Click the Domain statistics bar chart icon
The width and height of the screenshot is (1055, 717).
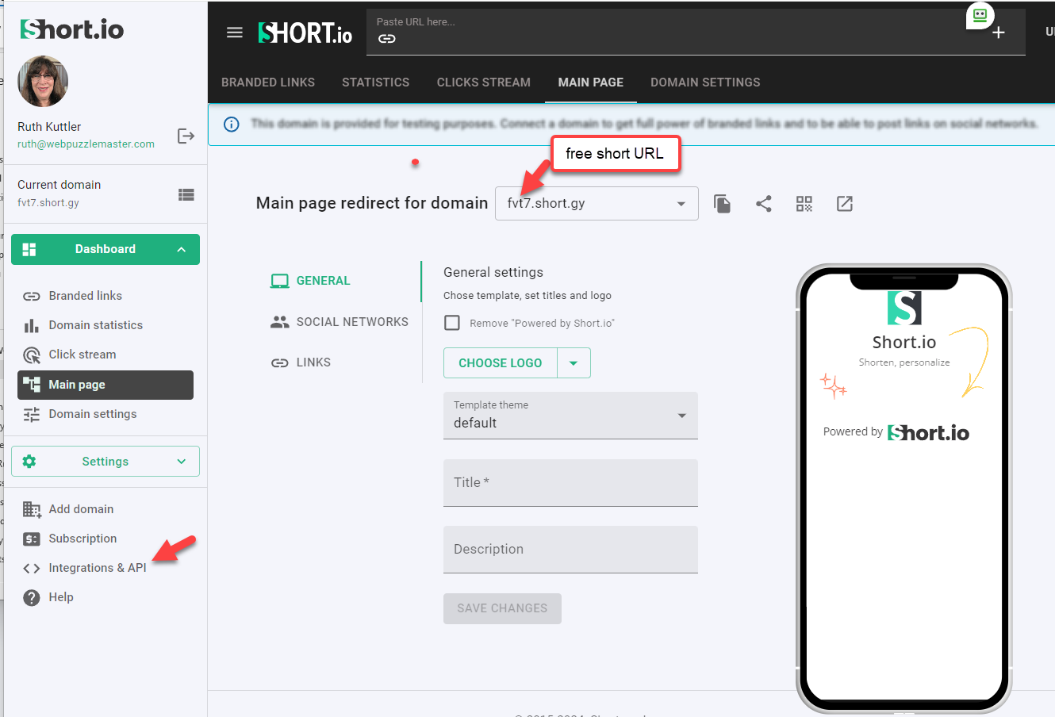32,325
